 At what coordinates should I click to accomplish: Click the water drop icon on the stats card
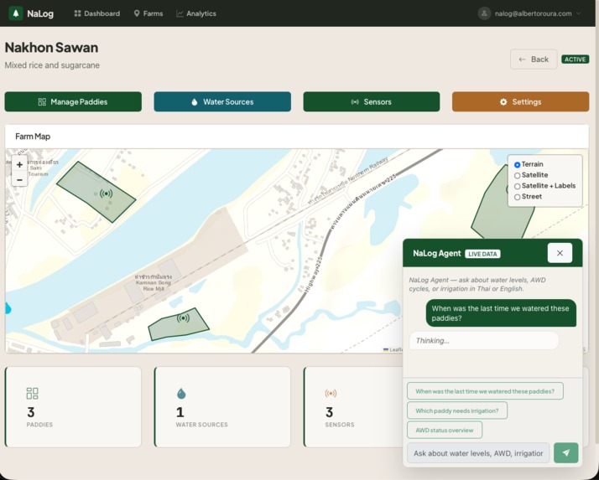click(181, 394)
